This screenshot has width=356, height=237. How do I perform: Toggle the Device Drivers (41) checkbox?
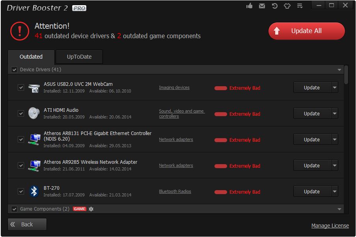click(14, 70)
